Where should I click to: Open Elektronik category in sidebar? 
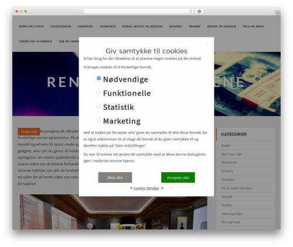point(229,162)
